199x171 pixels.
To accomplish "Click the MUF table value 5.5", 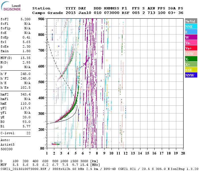I will point(15,165).
